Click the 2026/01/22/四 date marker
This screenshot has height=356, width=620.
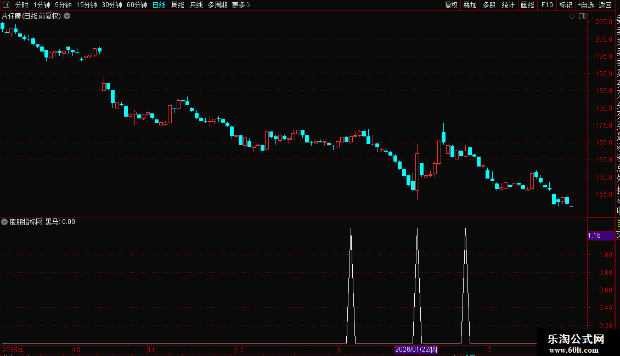[x=416, y=349]
